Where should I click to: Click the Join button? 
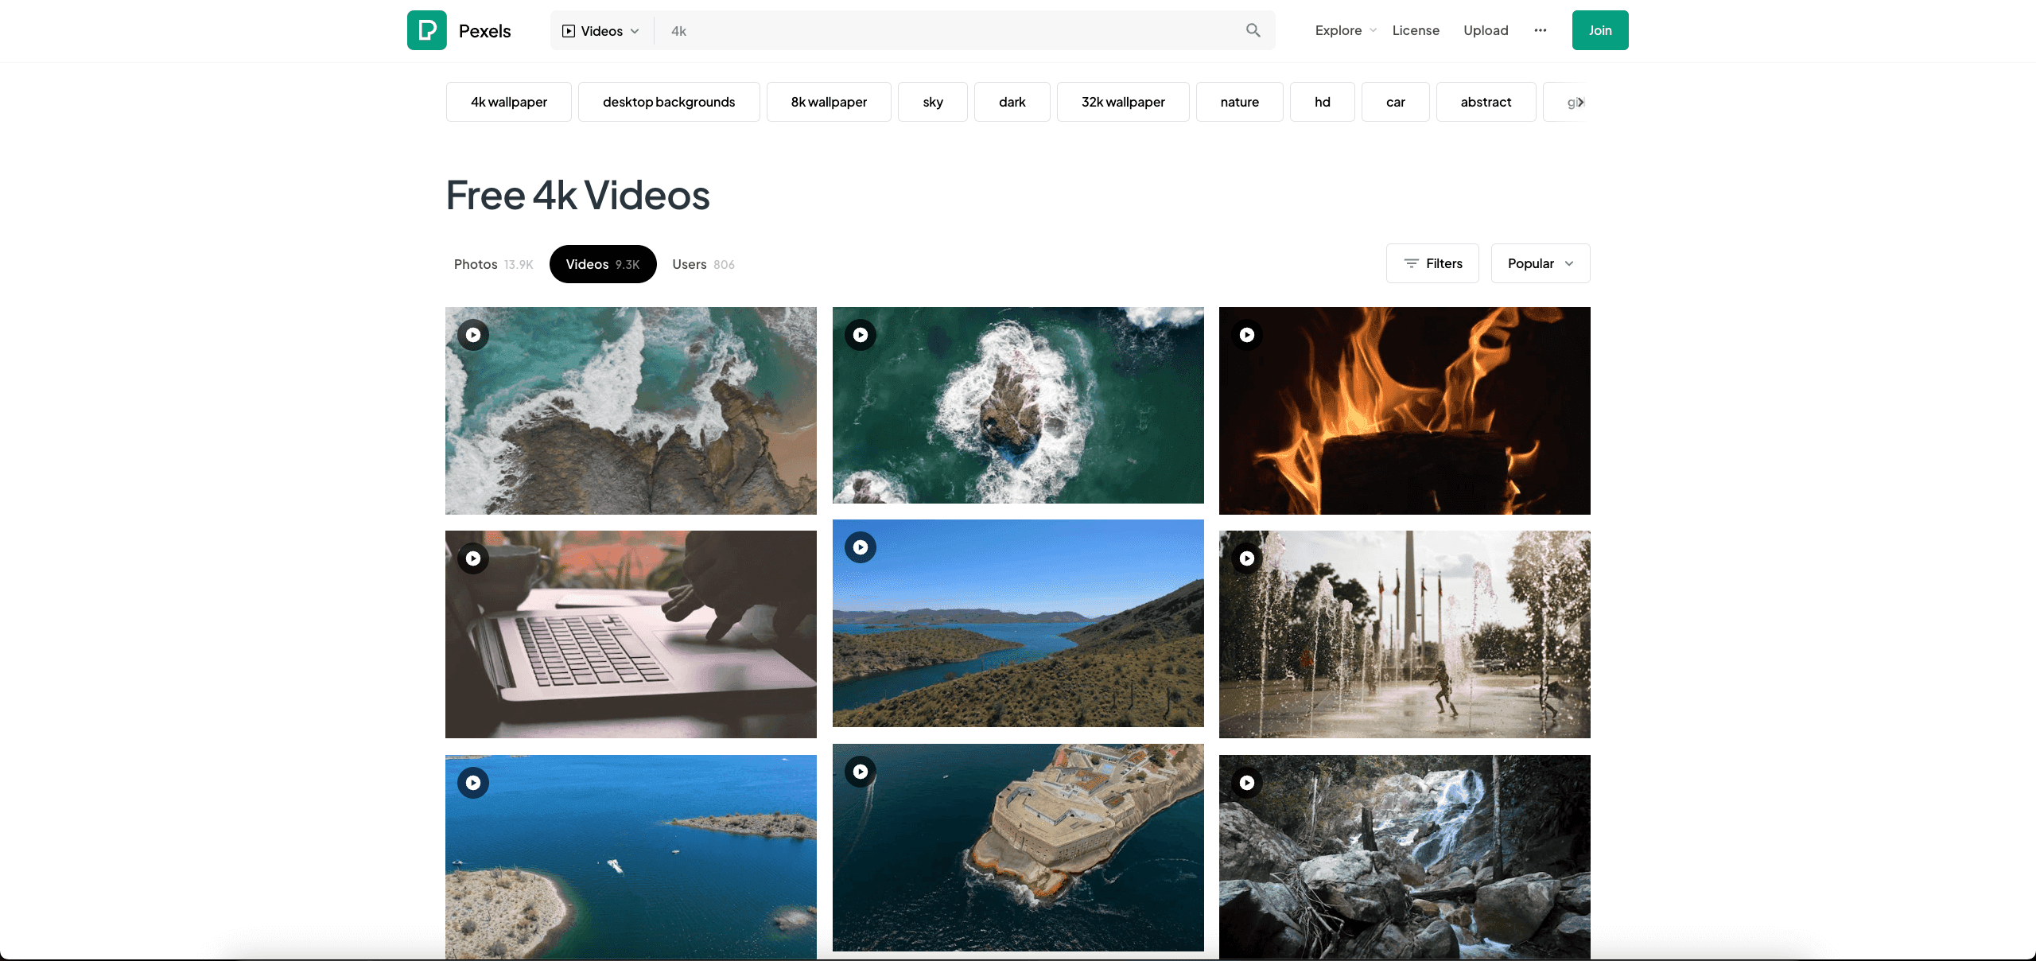(x=1599, y=30)
